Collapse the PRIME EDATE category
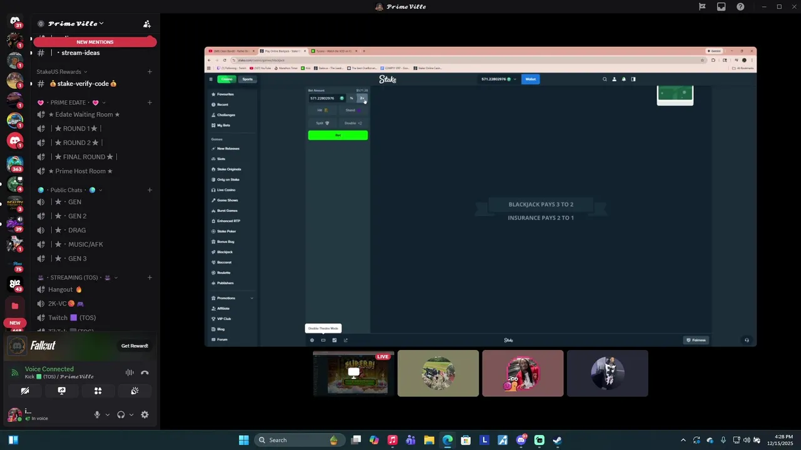 [72, 102]
